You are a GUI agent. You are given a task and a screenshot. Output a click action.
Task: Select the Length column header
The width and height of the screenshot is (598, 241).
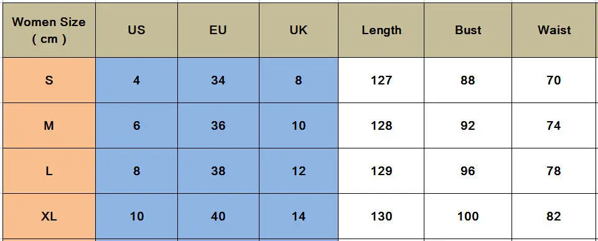tap(381, 30)
